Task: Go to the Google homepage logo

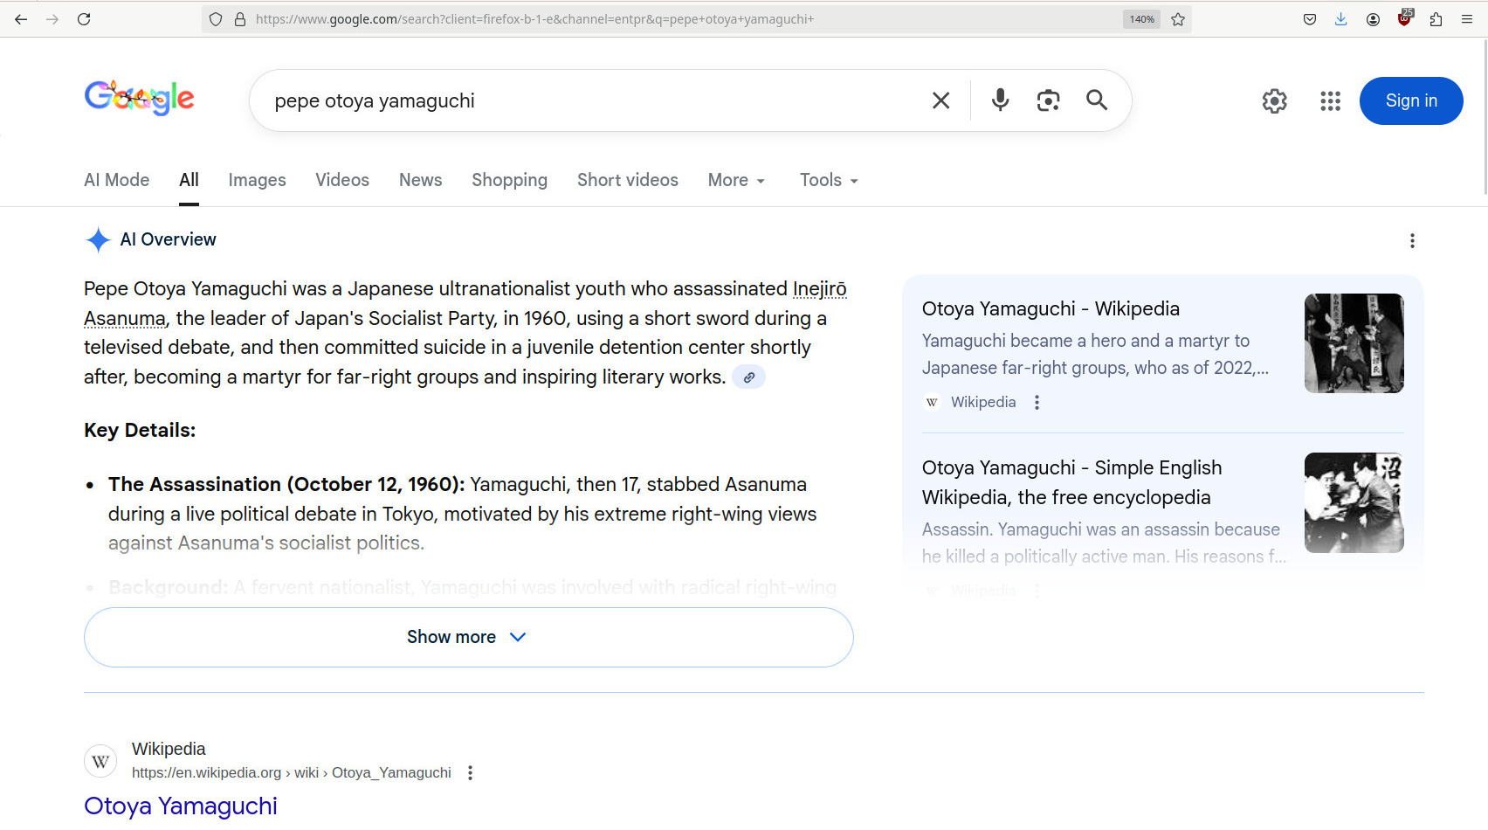Action: [x=140, y=98]
